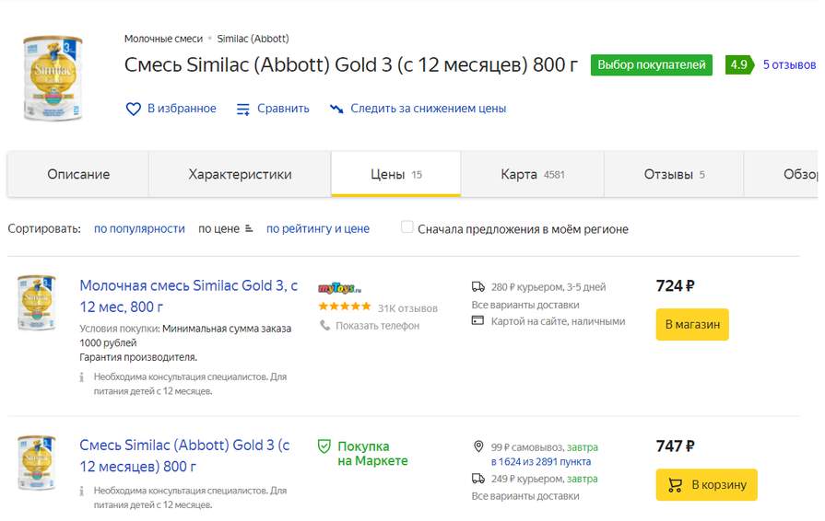Click the map pin icon for 99 ₽ pickup

click(478, 447)
